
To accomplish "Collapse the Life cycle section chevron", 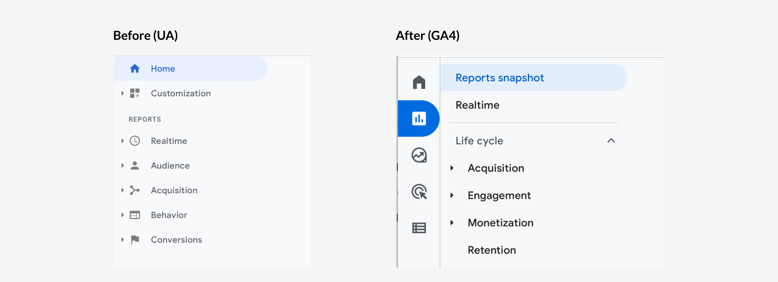I will (611, 141).
